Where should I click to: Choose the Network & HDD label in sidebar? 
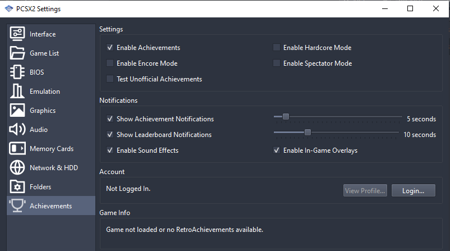[54, 168]
